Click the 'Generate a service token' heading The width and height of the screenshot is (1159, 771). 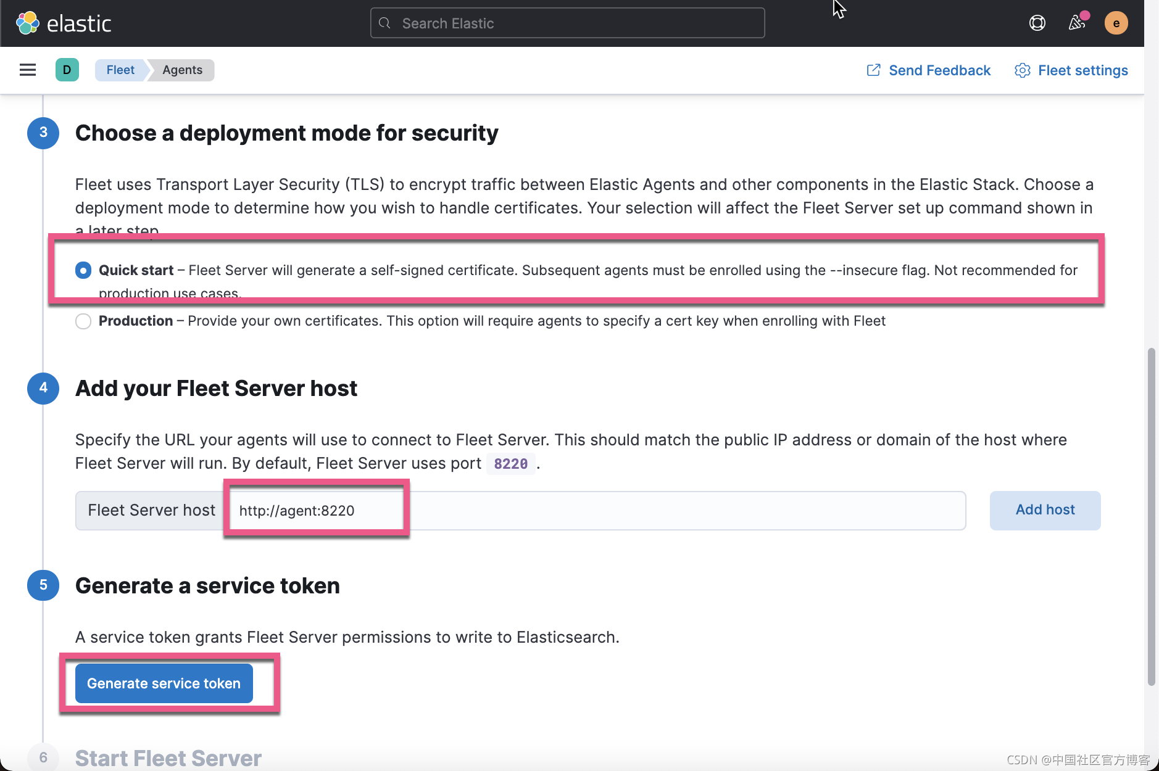click(207, 586)
